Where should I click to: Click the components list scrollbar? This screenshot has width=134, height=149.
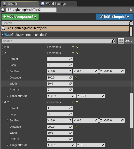[x=131, y=31]
